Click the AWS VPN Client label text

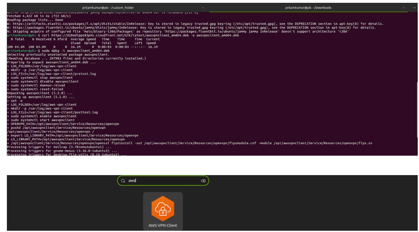pos(163,225)
